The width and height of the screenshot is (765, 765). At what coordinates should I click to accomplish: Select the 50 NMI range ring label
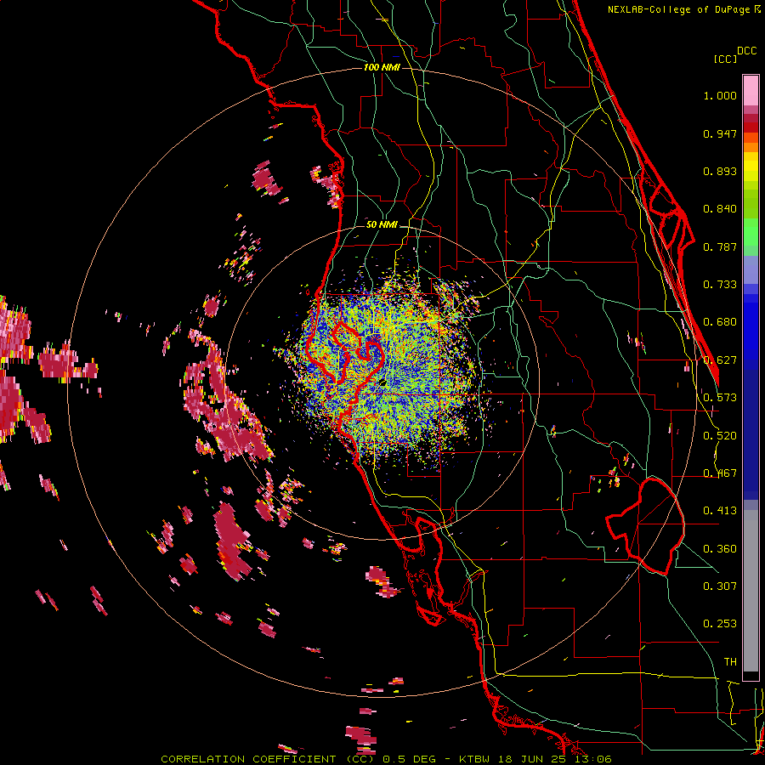coord(382,224)
